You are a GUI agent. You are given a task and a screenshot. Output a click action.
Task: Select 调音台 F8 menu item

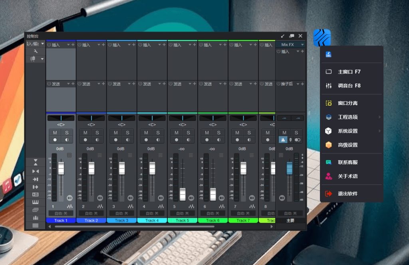[351, 86]
